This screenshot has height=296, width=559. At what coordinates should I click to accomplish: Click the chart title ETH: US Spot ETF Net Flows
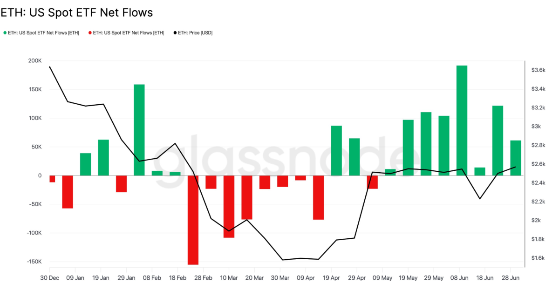point(77,13)
